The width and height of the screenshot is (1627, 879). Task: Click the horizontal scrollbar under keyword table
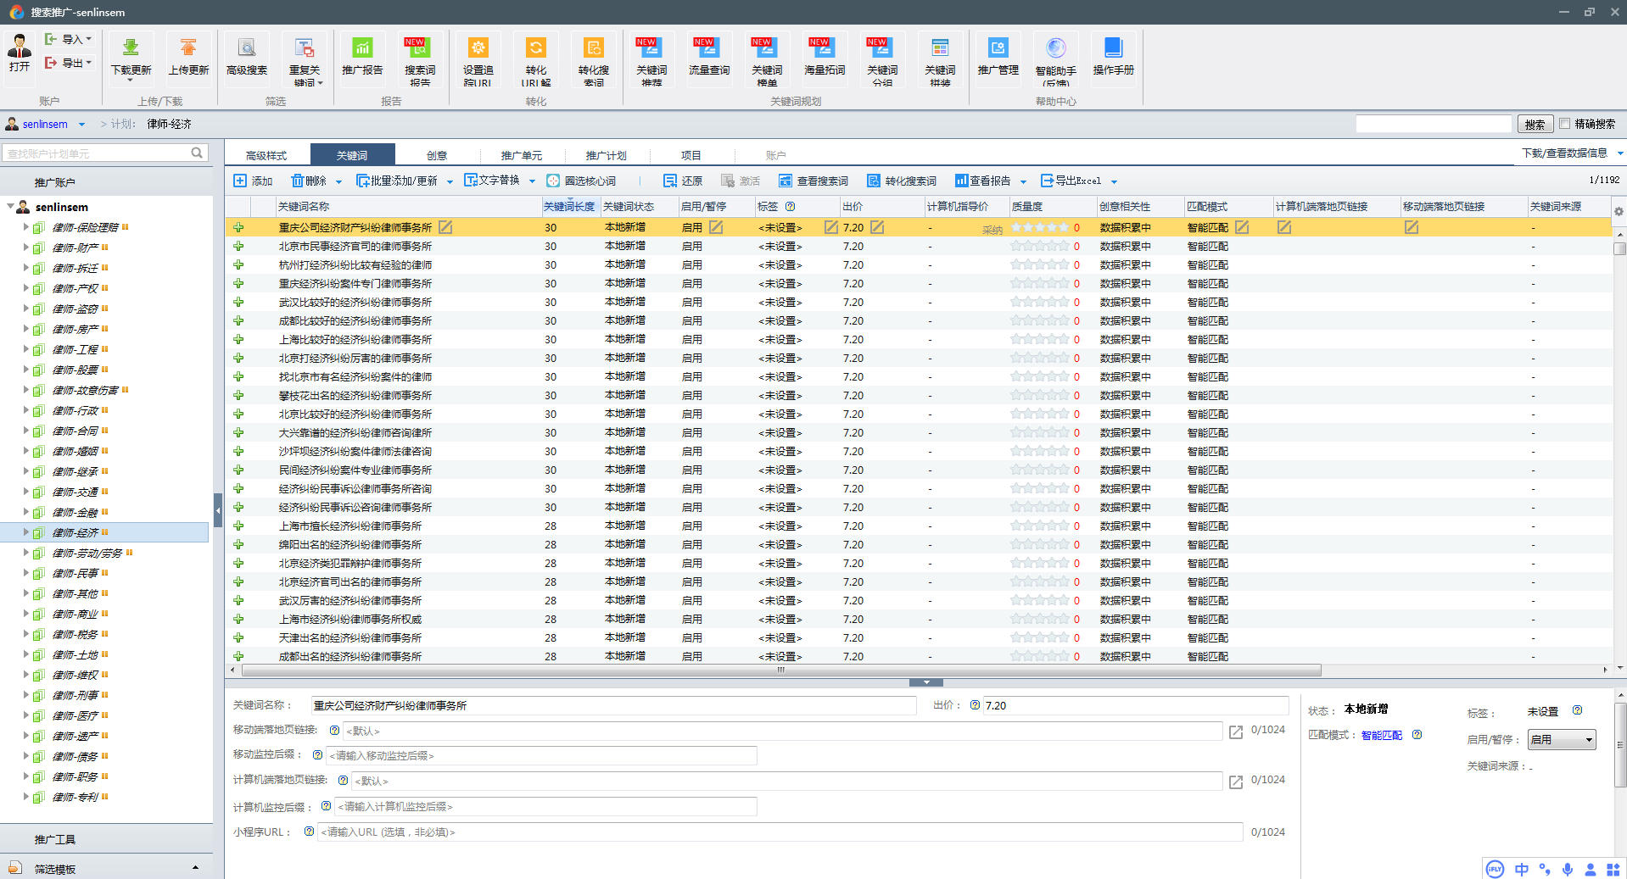[x=780, y=670]
